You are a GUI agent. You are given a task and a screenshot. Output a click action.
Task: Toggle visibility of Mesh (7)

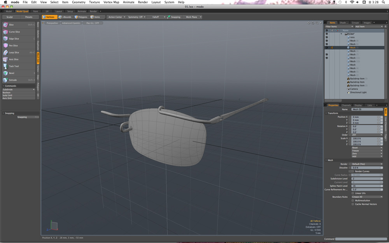327,54
